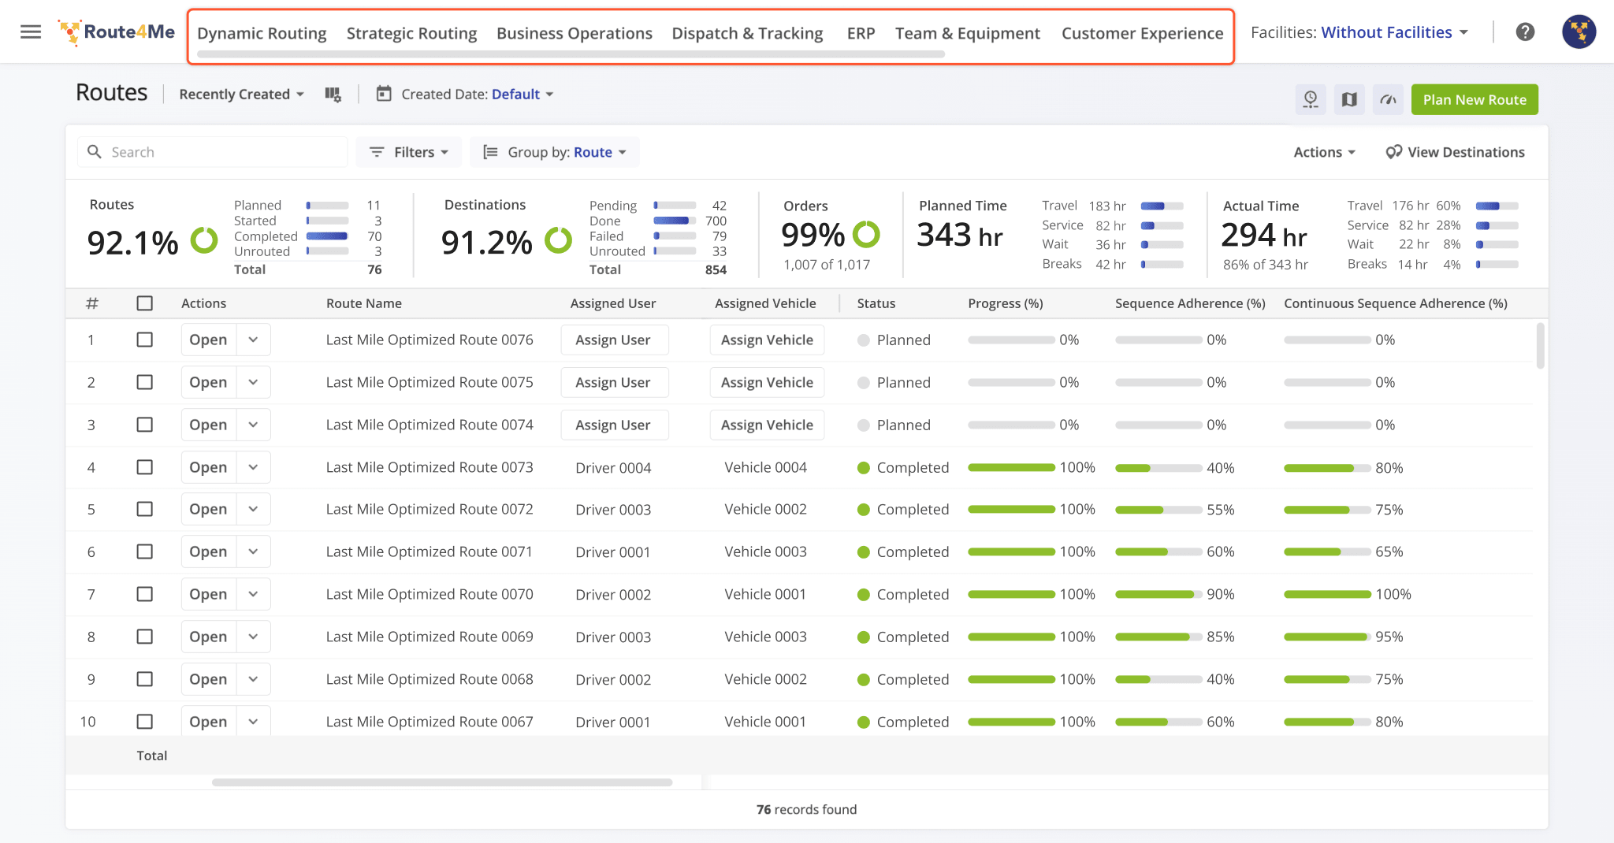Open the map view icon
Image resolution: width=1614 pixels, height=843 pixels.
tap(1349, 100)
